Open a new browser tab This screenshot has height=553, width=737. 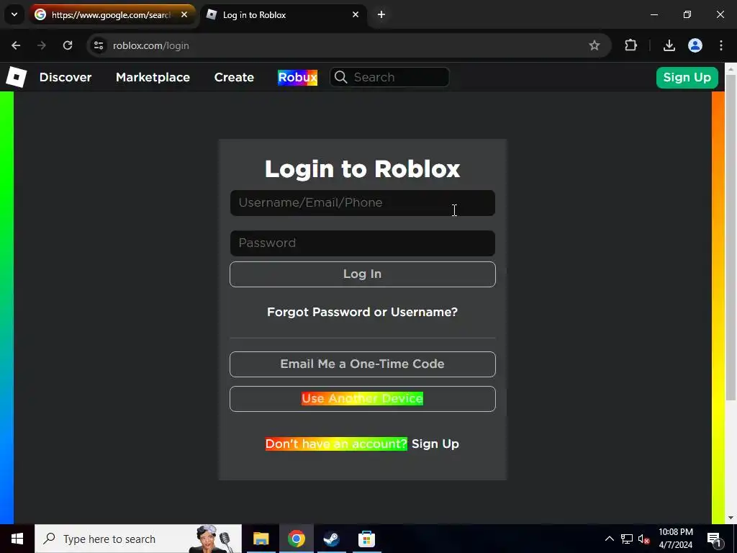point(381,14)
